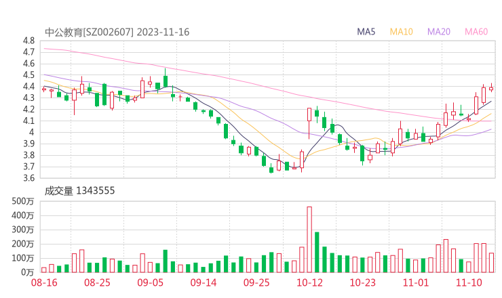
Task: Click the 11-10 date axis label
Action: click(469, 282)
